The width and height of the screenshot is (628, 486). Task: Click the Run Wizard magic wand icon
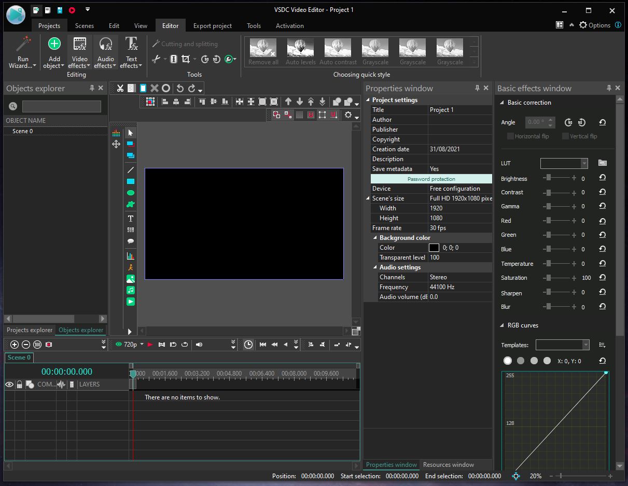23,45
